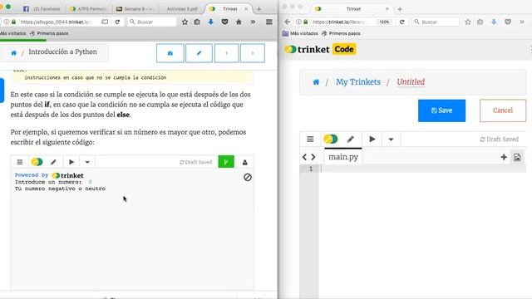Open the My Trinkets breadcrumb link
The image size is (532, 299).
tap(358, 82)
